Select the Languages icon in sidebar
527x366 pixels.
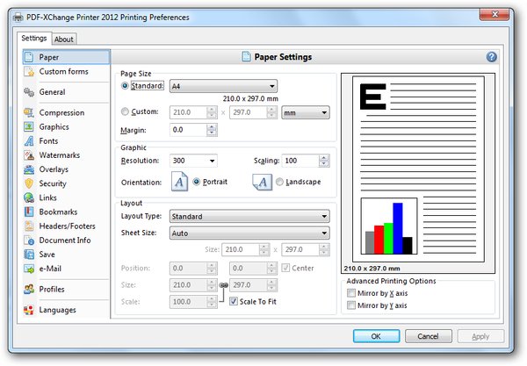click(29, 310)
